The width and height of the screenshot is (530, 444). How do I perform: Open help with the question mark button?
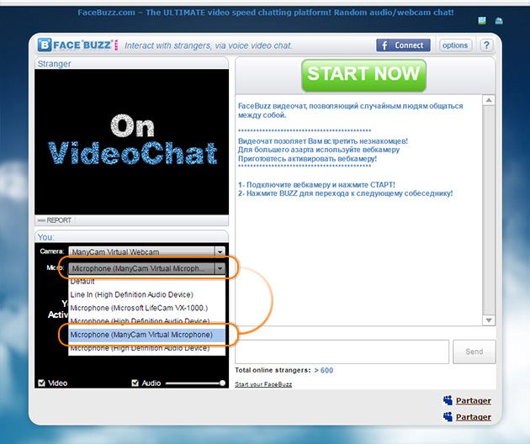[x=486, y=45]
